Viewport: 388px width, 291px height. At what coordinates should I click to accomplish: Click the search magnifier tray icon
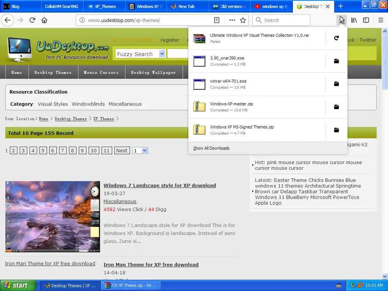pos(360,286)
